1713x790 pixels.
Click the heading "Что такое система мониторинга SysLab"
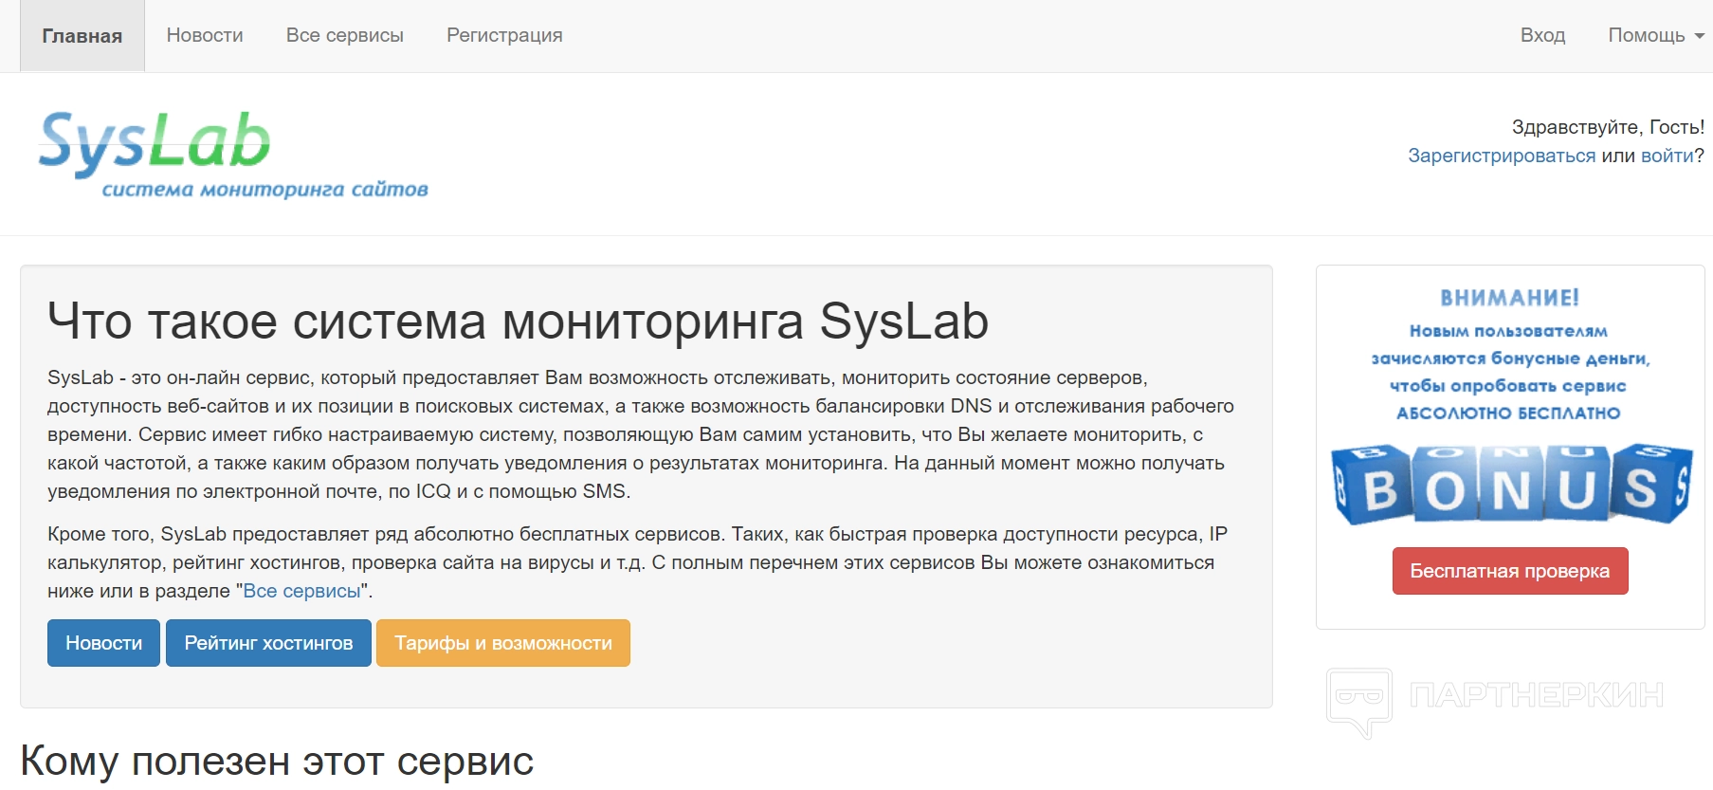519,321
